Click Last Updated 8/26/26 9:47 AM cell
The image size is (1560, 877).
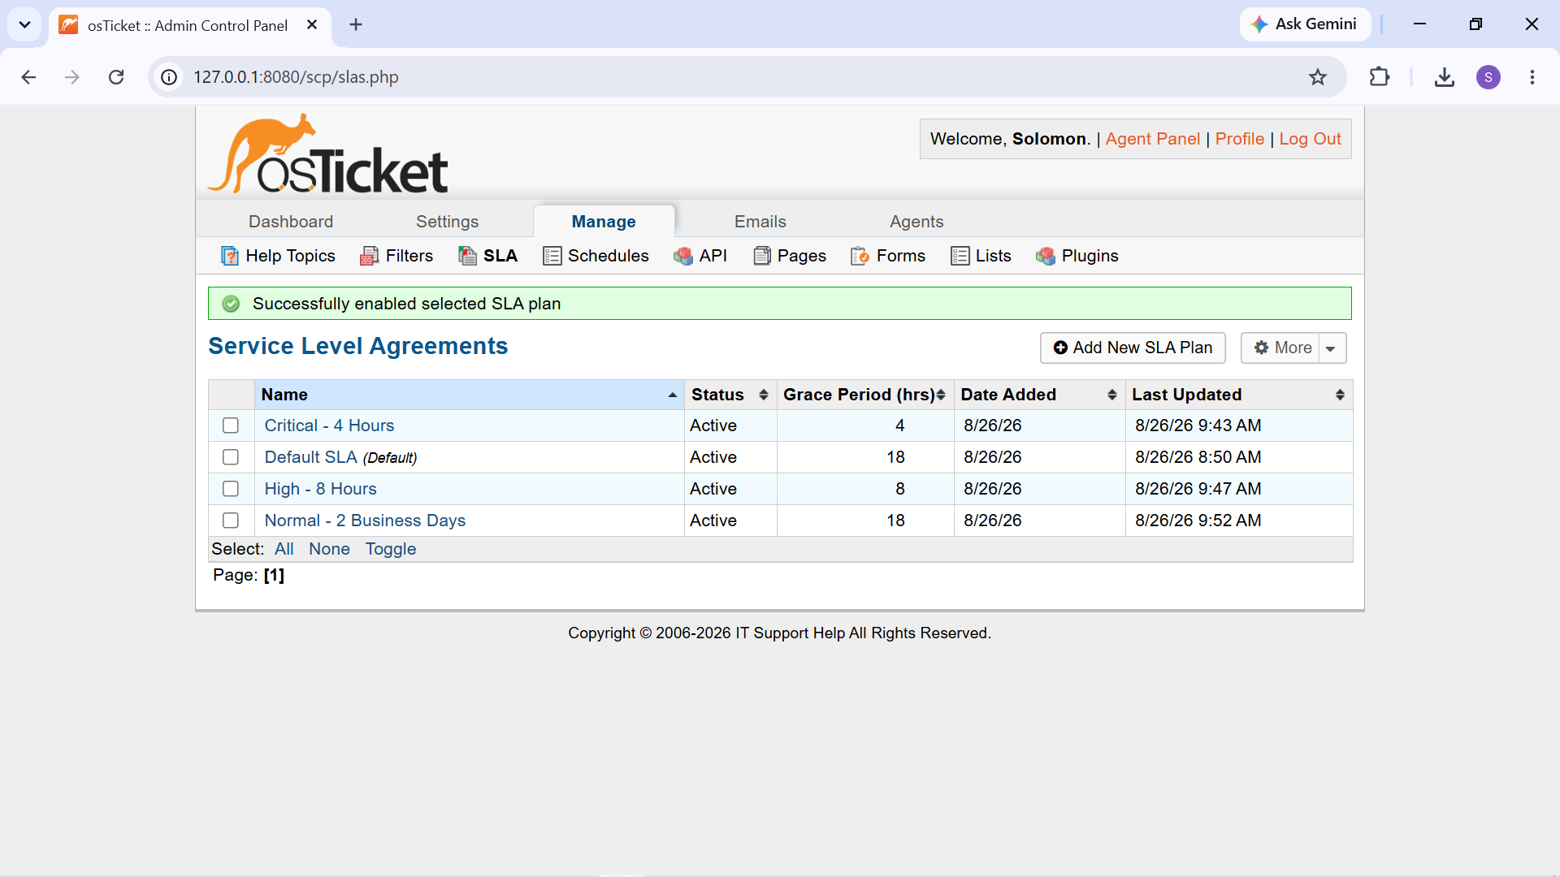pos(1239,489)
